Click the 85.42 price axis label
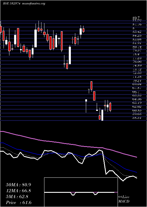The image size is (147, 207). click(x=137, y=32)
